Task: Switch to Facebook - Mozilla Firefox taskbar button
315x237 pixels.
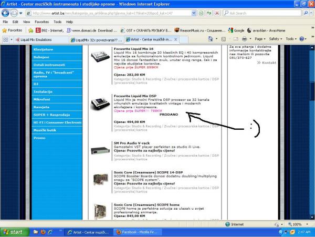Action: (138, 232)
